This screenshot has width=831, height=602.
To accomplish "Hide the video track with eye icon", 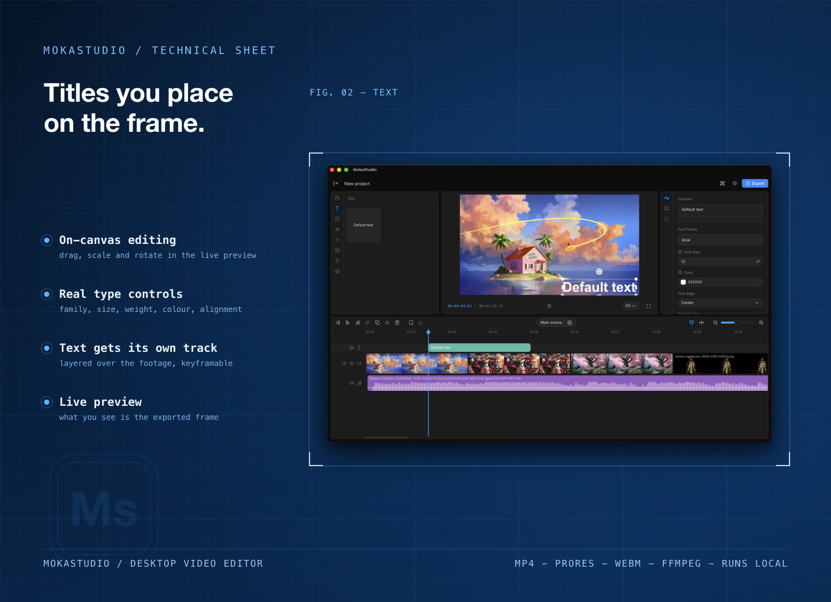I will pyautogui.click(x=352, y=363).
